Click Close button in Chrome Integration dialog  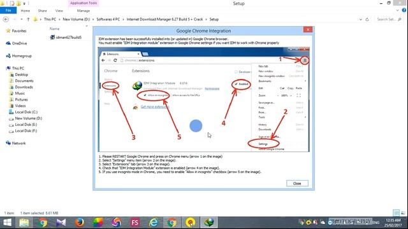click(297, 183)
